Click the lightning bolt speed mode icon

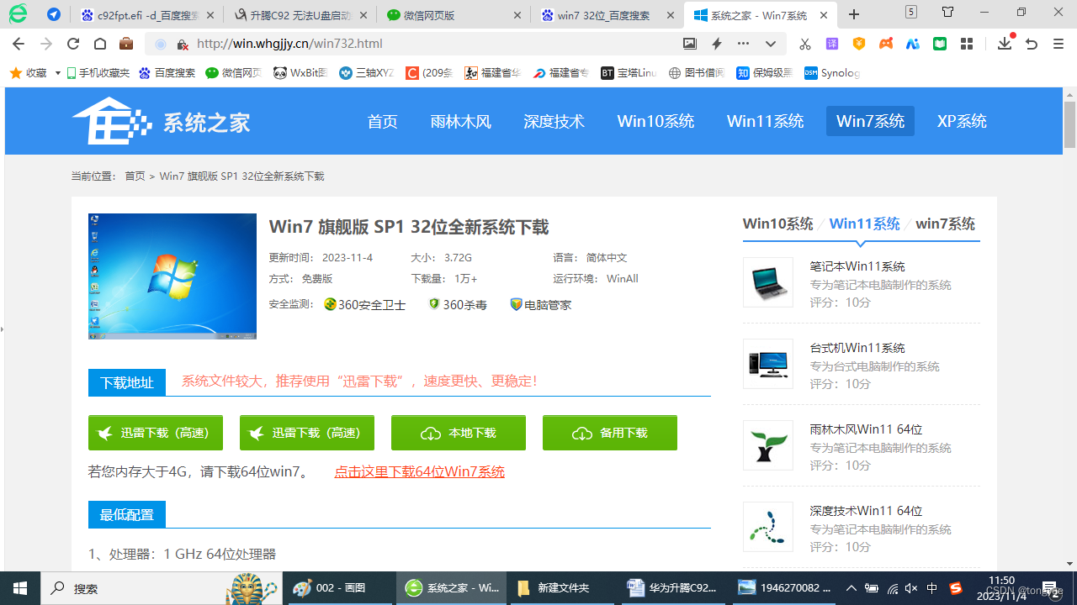click(x=717, y=44)
